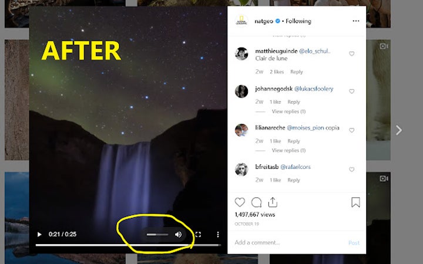The height and width of the screenshot is (264, 423).
Task: Enter fullscreen video mode
Action: coord(198,235)
